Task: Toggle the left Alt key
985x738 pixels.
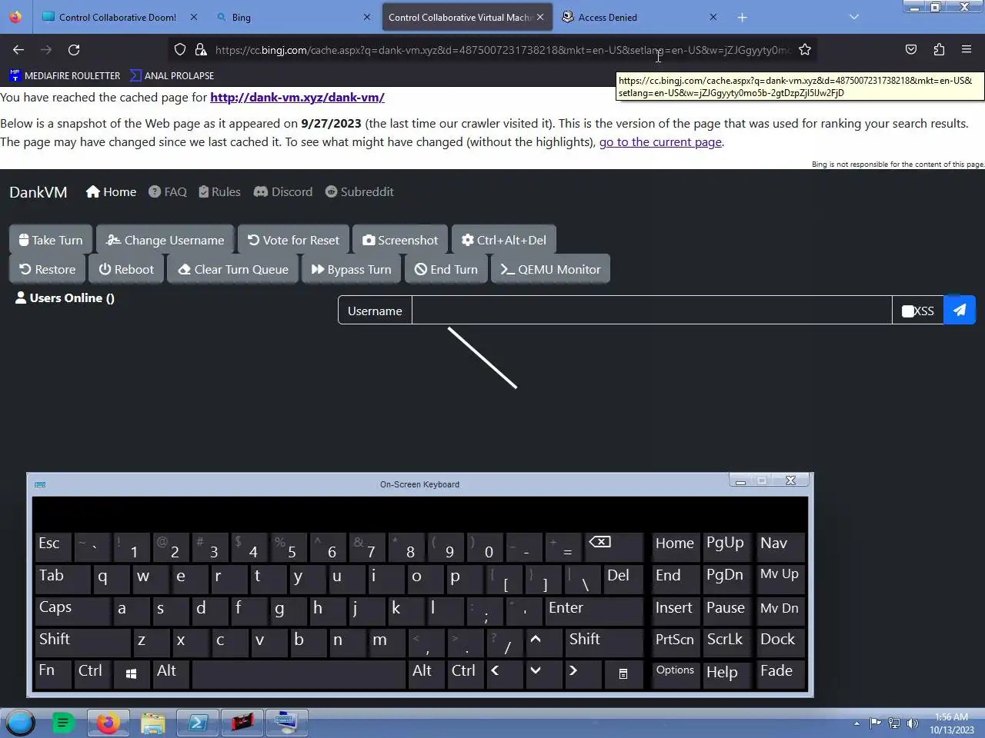Action: coord(171,673)
